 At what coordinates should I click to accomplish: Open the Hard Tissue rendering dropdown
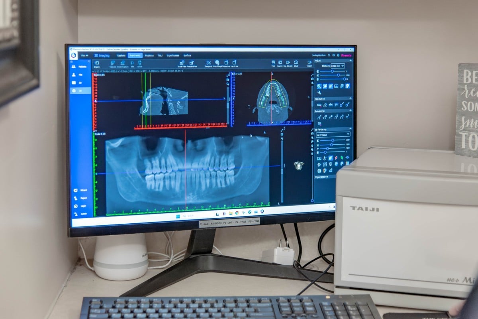pyautogui.click(x=333, y=135)
